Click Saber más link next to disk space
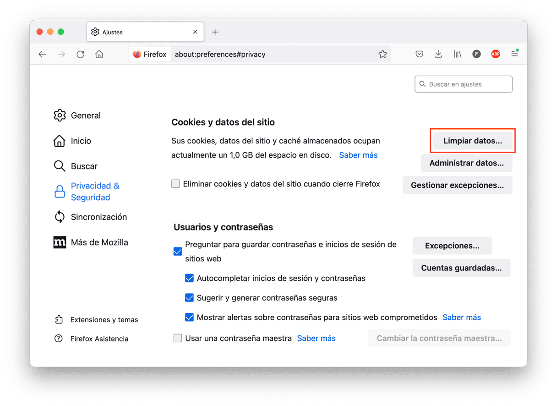557x406 pixels. click(x=358, y=155)
